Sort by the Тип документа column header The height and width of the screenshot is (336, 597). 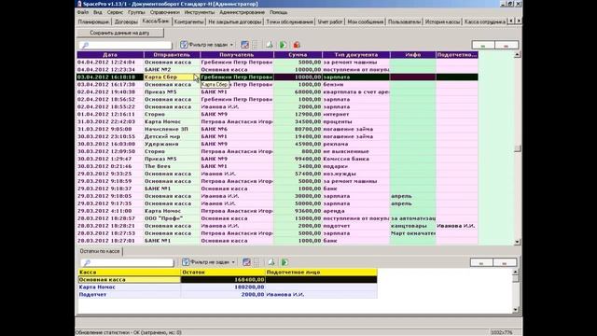tap(356, 55)
